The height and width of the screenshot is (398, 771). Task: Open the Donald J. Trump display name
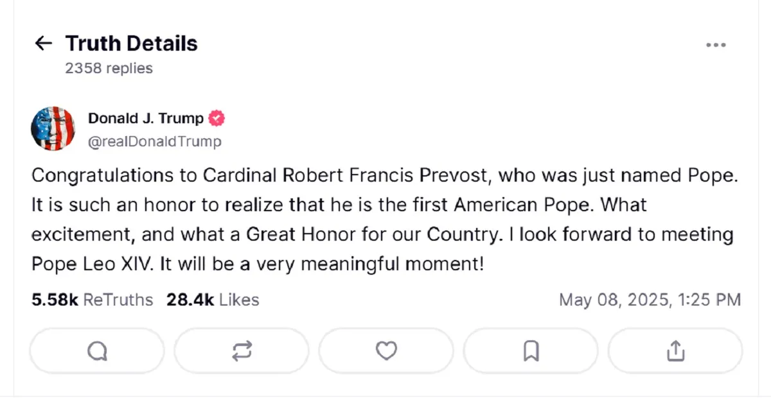tap(145, 118)
